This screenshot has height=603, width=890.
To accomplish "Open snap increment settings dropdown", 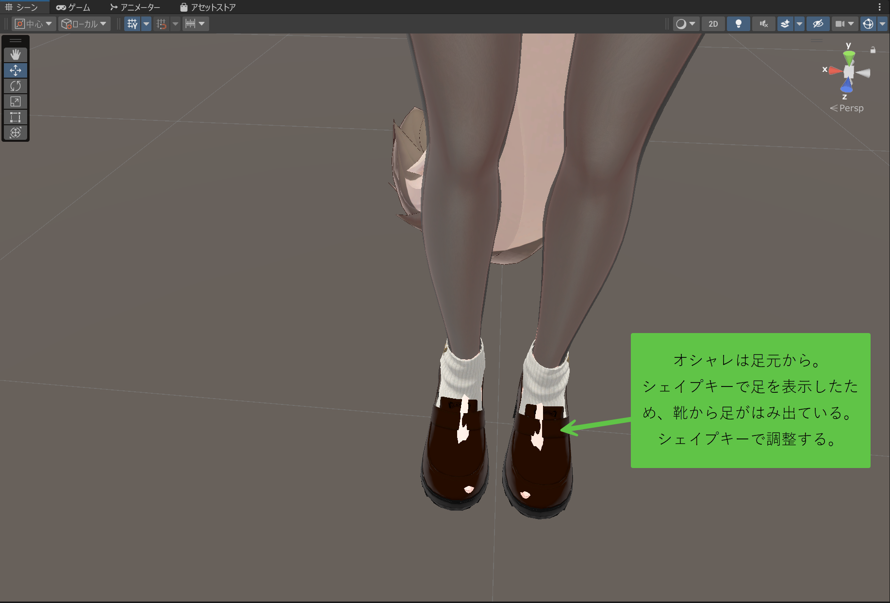I will click(x=196, y=24).
